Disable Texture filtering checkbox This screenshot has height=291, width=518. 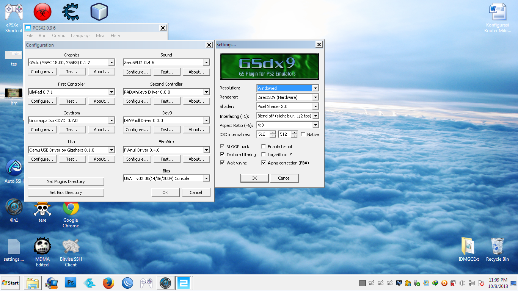[x=222, y=155]
